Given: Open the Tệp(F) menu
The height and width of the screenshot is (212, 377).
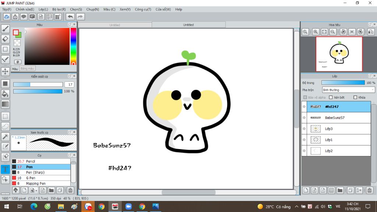Looking at the screenshot, I should pyautogui.click(x=7, y=9).
